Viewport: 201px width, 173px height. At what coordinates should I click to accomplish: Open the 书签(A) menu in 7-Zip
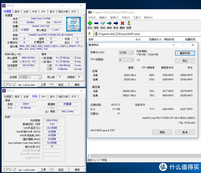click(x=126, y=17)
